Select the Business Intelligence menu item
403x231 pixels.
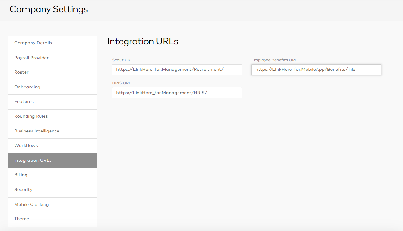[x=52, y=131]
